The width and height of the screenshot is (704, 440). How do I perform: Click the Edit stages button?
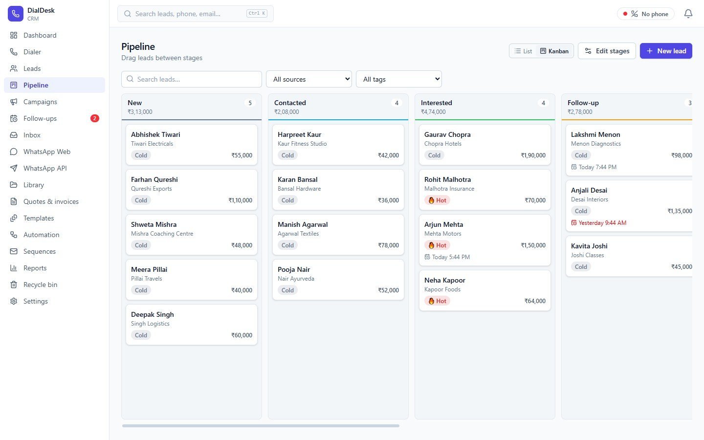(x=607, y=51)
